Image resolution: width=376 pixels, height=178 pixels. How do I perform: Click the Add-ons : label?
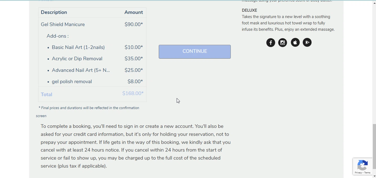point(57,36)
